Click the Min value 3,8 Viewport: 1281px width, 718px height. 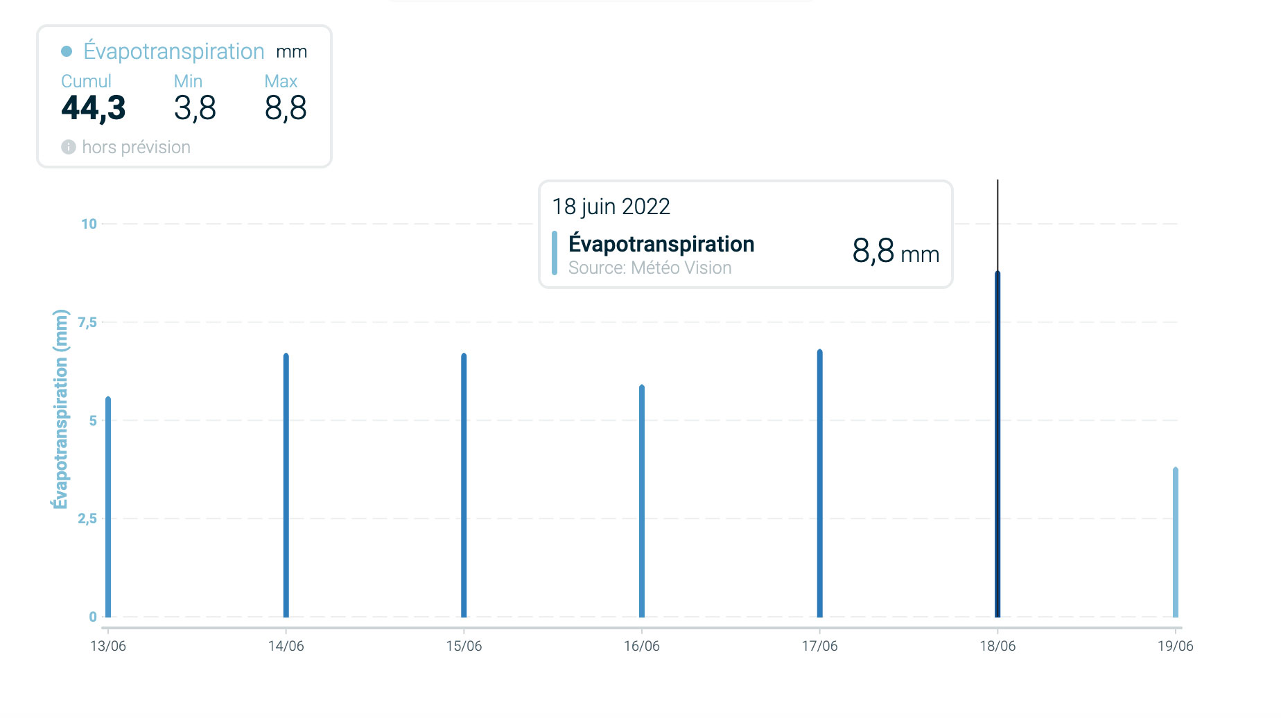[195, 108]
